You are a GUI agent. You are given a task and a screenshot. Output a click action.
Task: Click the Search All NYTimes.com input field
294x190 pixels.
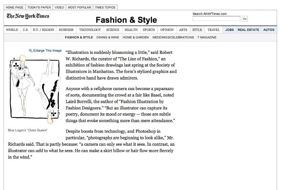216,19
